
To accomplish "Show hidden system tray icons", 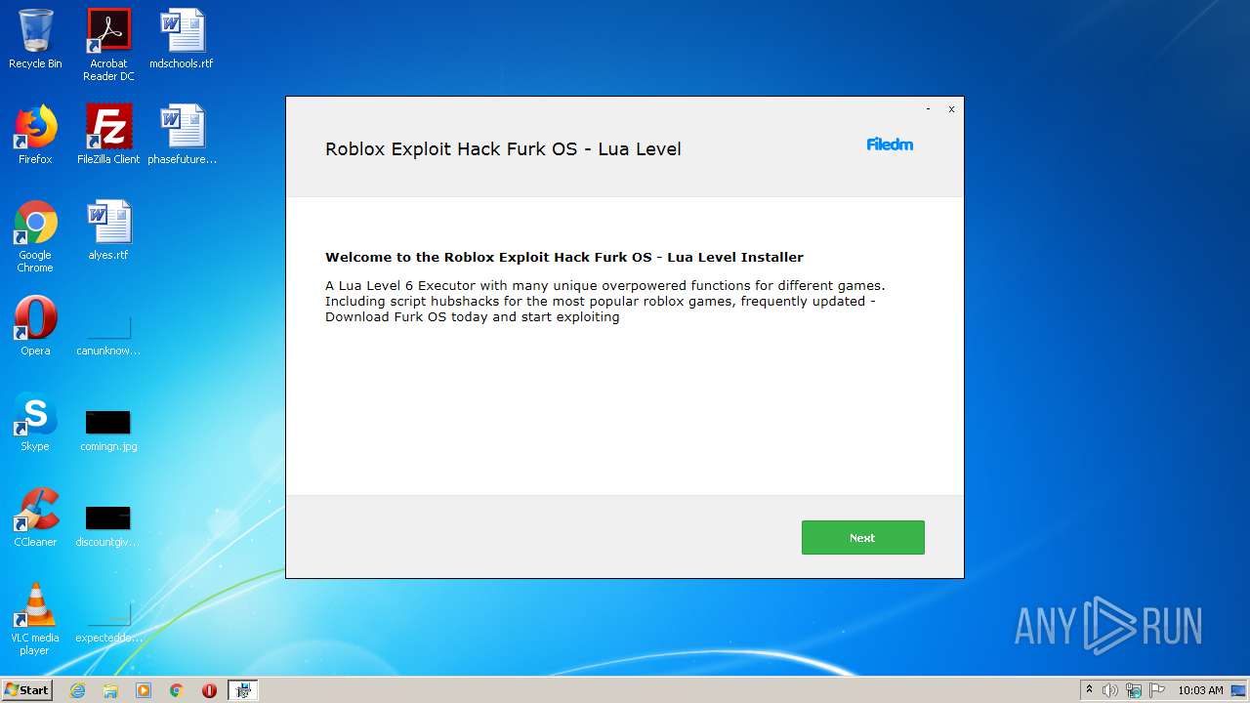I will point(1089,689).
